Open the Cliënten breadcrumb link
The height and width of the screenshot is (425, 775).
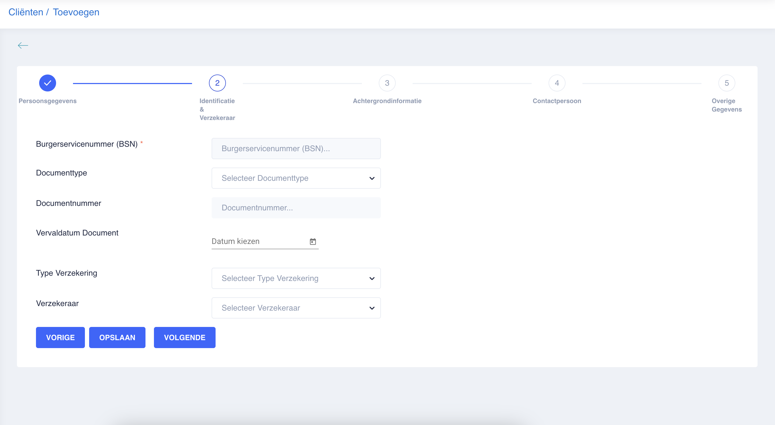[26, 12]
